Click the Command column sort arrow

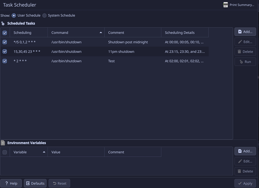100,32
